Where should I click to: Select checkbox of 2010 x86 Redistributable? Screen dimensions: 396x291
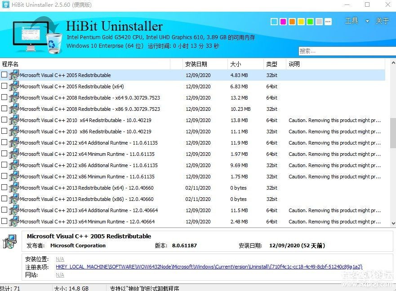point(4,131)
